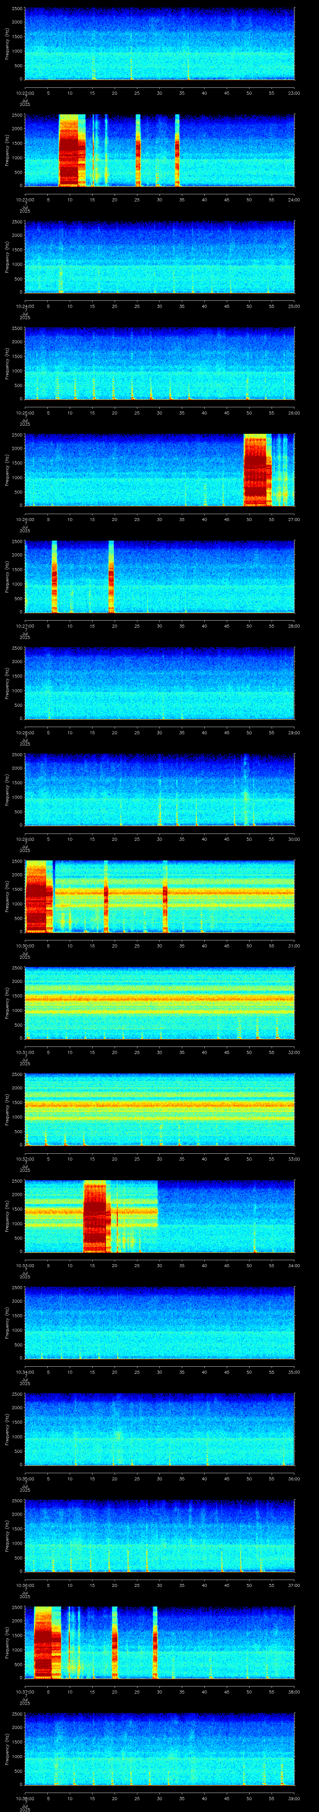This screenshot has width=319, height=1812.
Task: Click the 10:30:00 start time label
Action: point(25,945)
